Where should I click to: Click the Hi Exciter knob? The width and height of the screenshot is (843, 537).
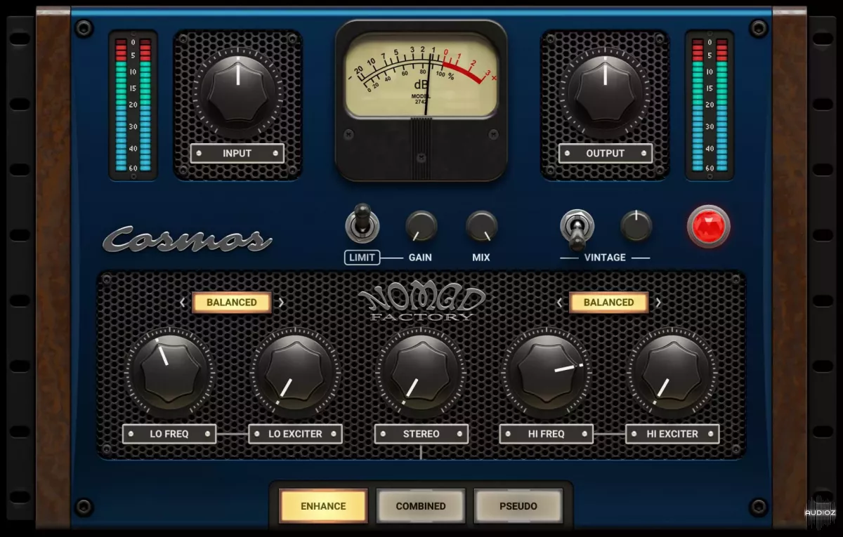(x=672, y=371)
